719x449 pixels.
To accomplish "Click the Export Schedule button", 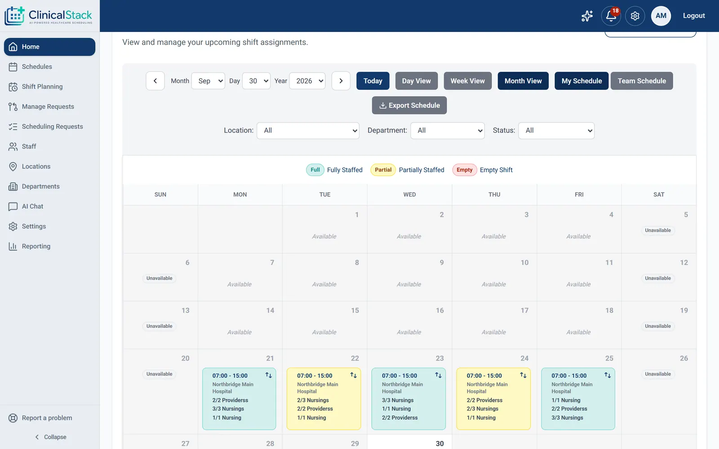I will click(409, 106).
